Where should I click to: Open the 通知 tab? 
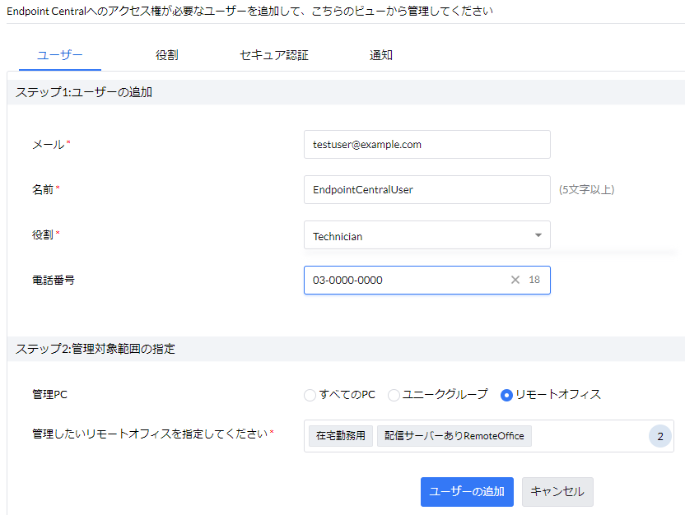381,56
